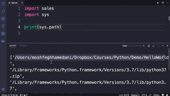This screenshot has height=96, width=170.
Task: Open the notifications bell
Action: pos(167,95)
